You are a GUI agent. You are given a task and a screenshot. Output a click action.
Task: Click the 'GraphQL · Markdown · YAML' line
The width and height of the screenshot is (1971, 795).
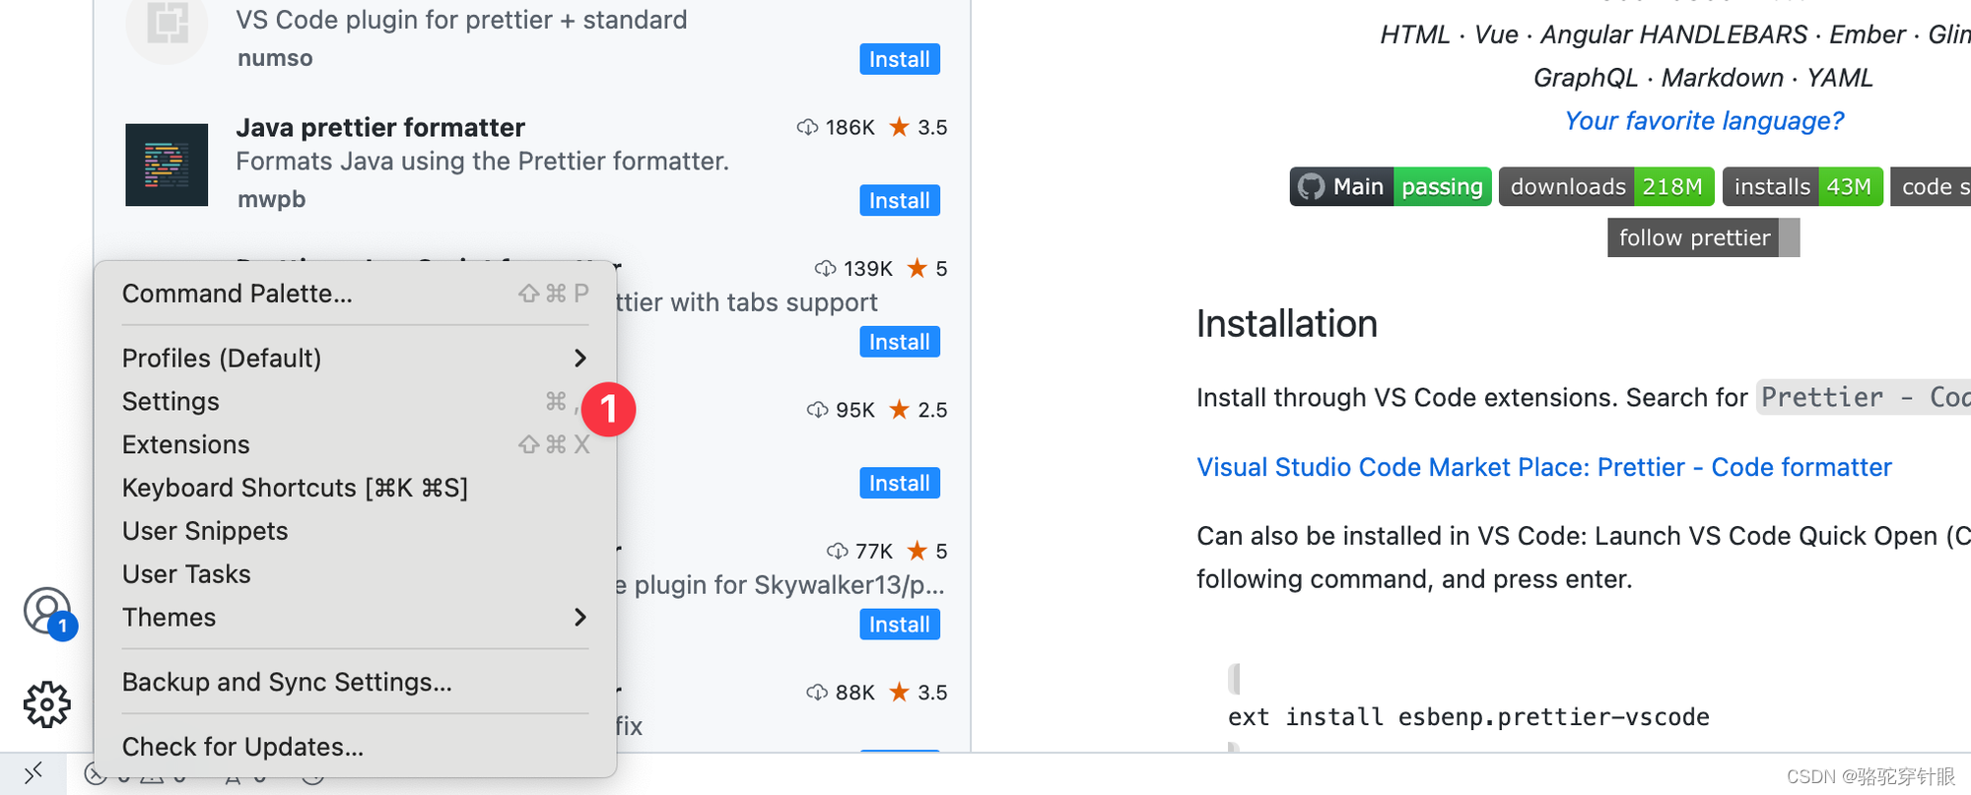tap(1703, 78)
